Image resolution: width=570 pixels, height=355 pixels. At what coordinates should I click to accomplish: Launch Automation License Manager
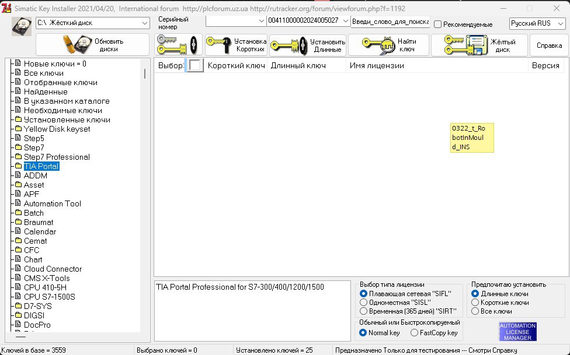(x=517, y=332)
